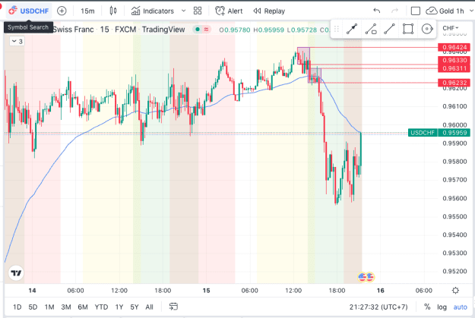
Task: Set the date range to All
Action: [x=150, y=307]
